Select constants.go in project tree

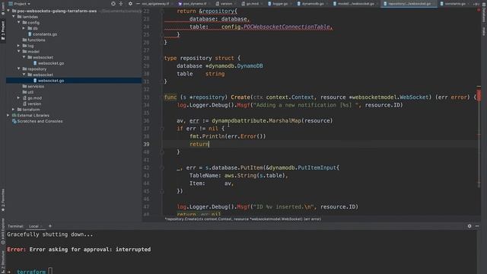click(45, 34)
